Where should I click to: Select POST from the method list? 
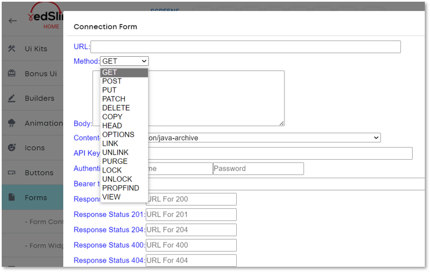[x=124, y=81]
